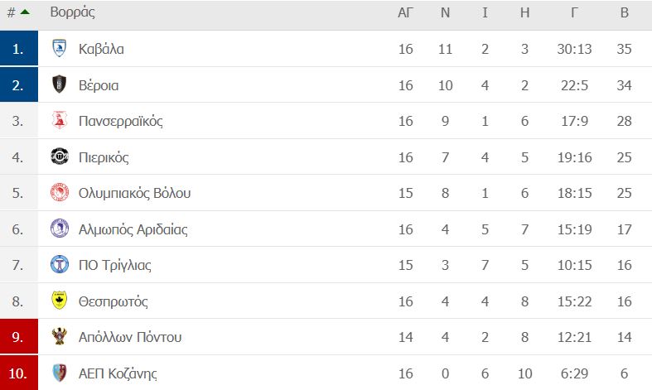Click the Γ goals column header
Image resolution: width=652 pixels, height=390 pixels.
(574, 12)
